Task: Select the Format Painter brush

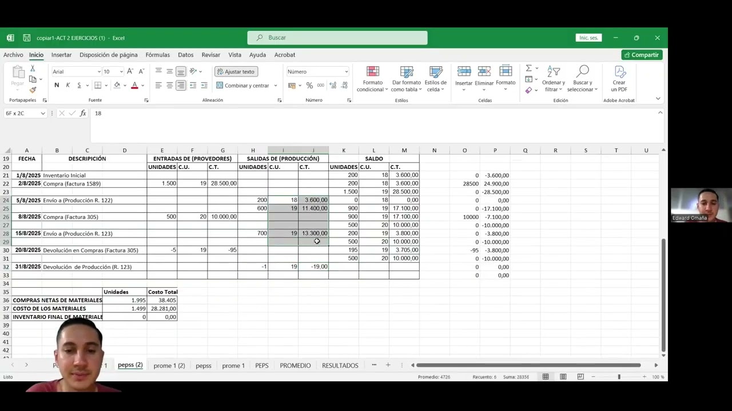Action: [33, 90]
